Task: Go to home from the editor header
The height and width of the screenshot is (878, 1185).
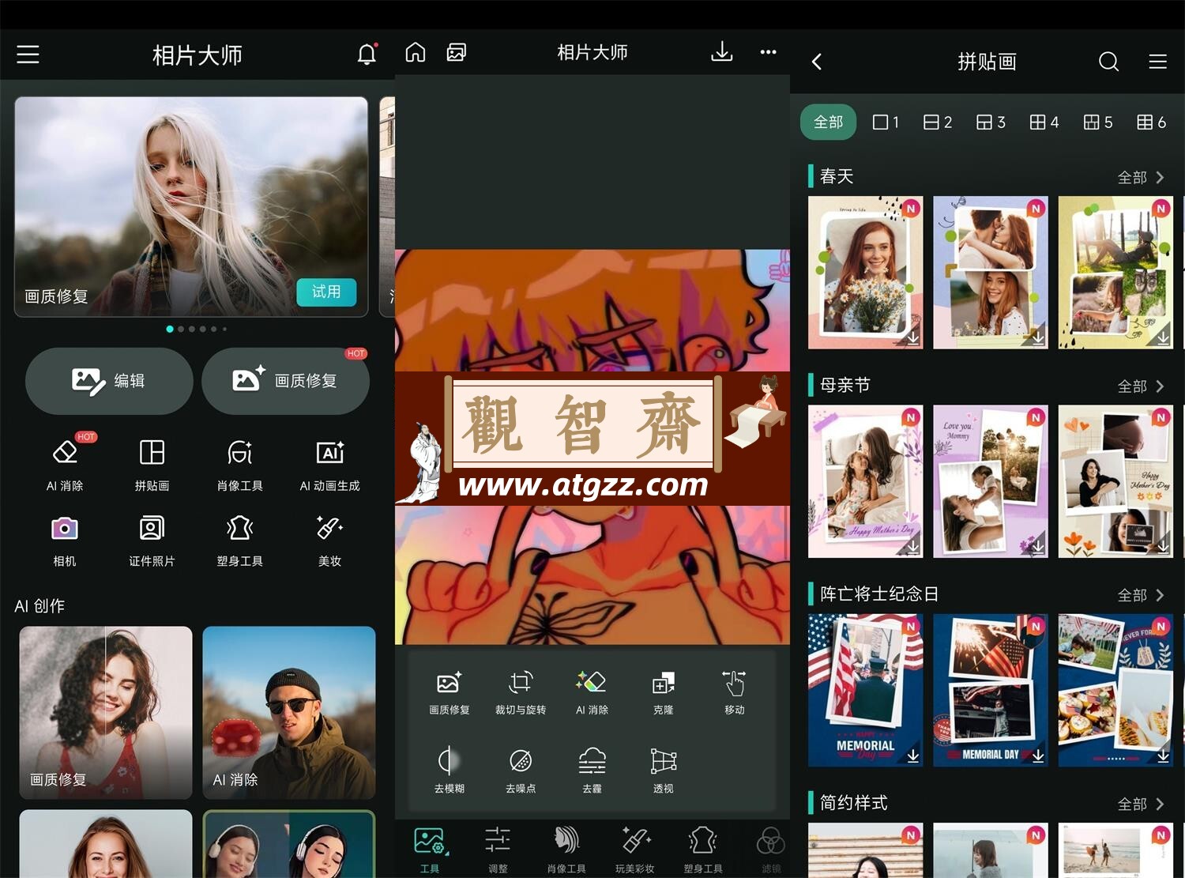Action: 416,52
